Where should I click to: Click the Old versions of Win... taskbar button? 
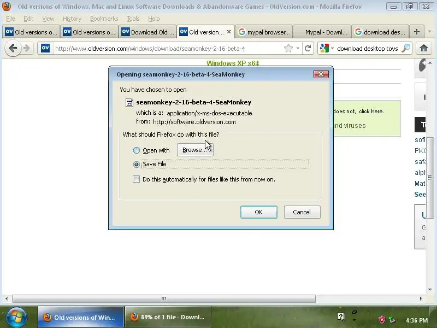[x=81, y=317]
